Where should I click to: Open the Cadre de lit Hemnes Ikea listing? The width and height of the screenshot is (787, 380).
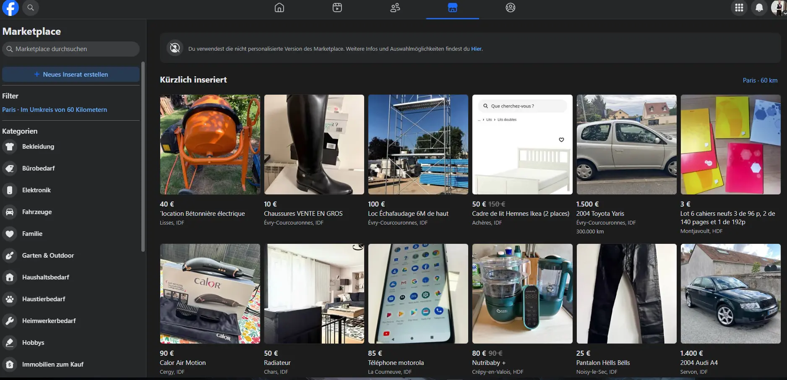[522, 161]
